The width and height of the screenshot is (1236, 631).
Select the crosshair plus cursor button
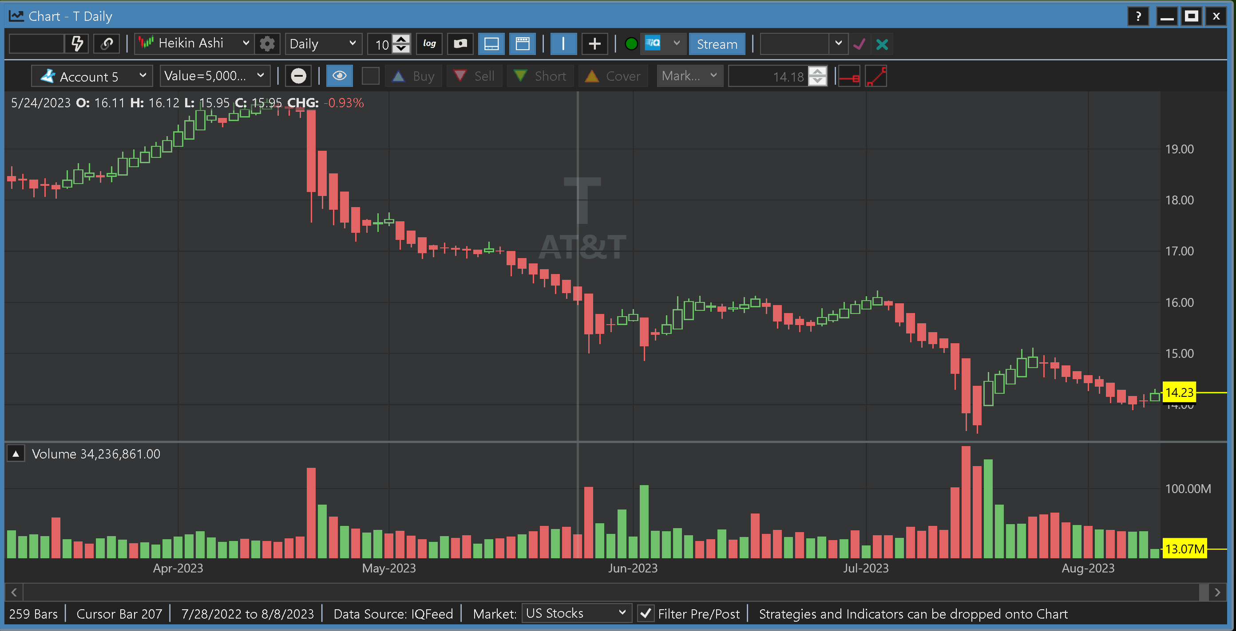594,43
